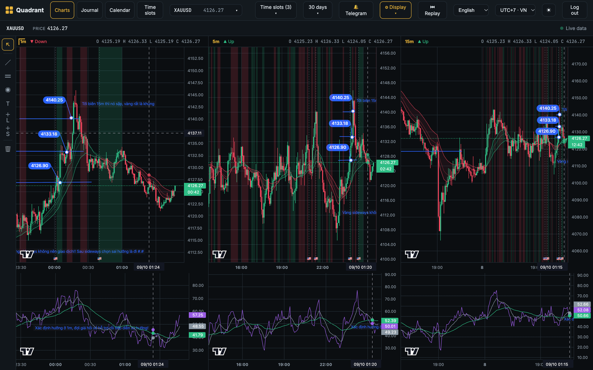Click the 4126.90 price label on 15m chart

pos(547,131)
